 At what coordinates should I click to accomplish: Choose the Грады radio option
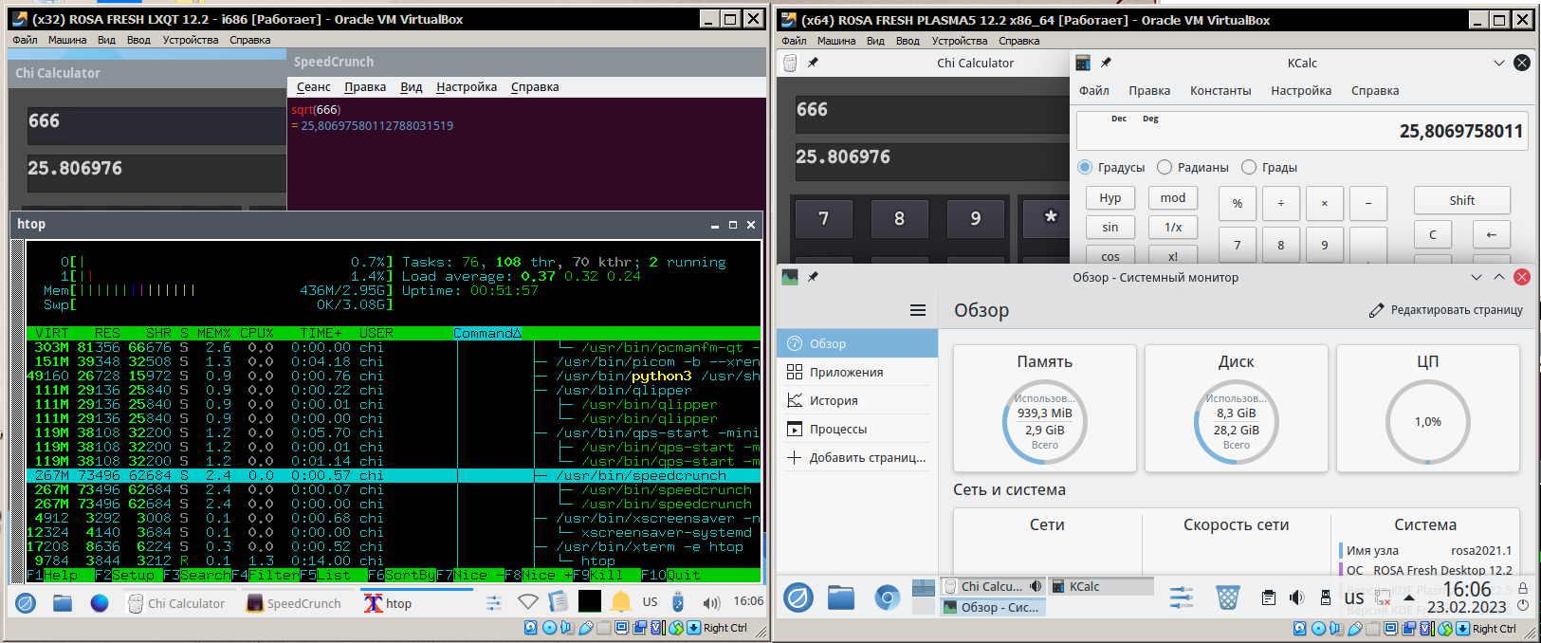[x=1249, y=168]
